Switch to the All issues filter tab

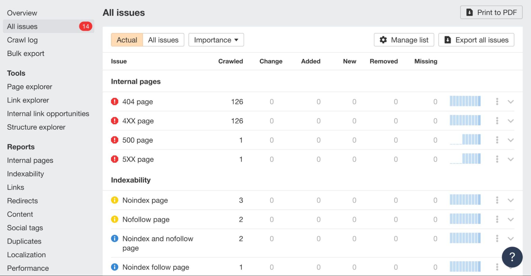[x=163, y=40]
